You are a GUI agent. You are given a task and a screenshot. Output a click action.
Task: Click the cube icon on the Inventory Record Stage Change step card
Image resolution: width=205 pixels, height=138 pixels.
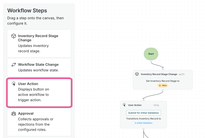click(14, 36)
